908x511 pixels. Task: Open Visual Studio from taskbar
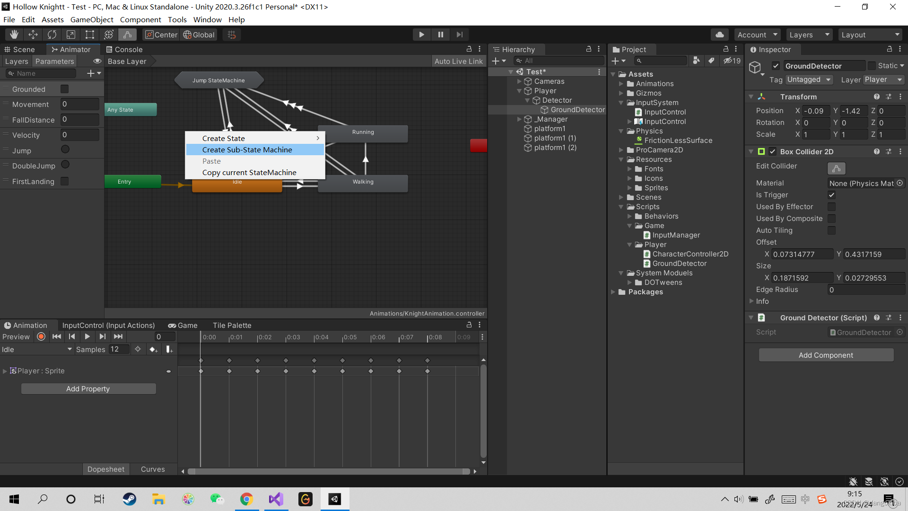click(x=276, y=499)
